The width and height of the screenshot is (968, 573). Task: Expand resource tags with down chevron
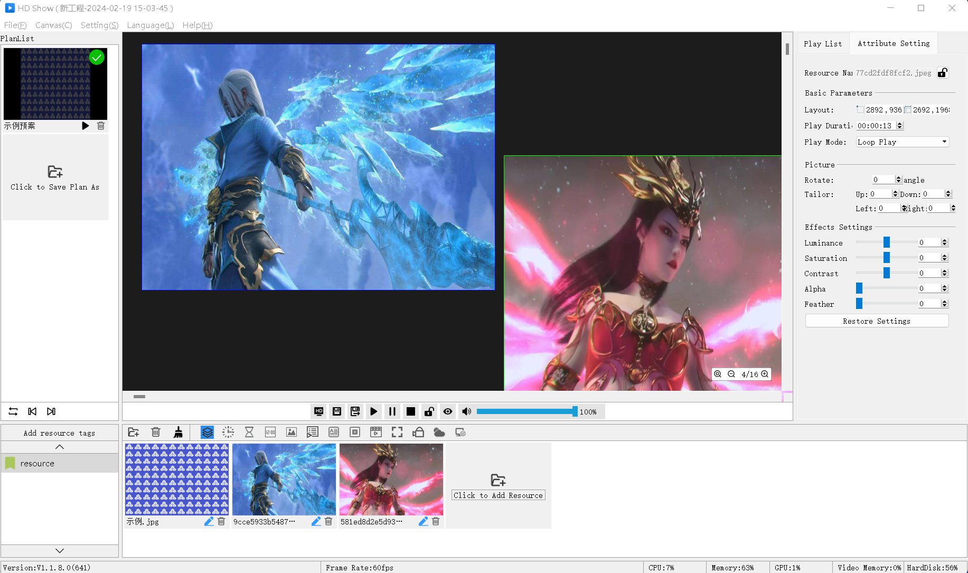click(x=59, y=551)
